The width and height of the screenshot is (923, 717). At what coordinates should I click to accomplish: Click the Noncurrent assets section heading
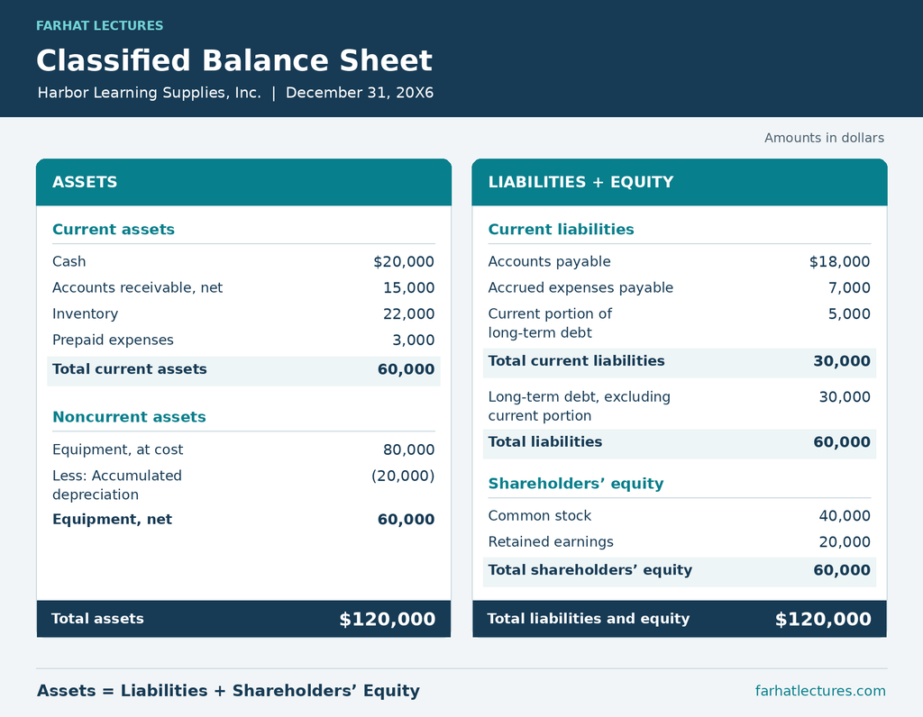click(129, 417)
